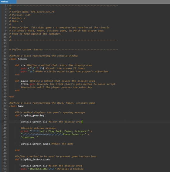This screenshot has width=170, height=172.
Task: Click the 'display_greeting' method name
Action: 32,115
